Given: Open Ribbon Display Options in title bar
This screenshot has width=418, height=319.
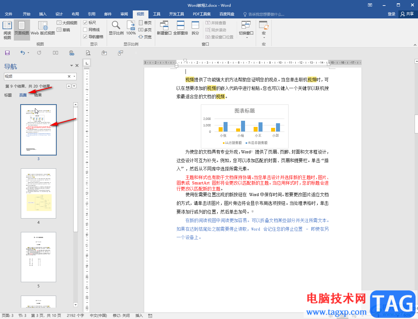Looking at the screenshot, I should click(370, 5).
